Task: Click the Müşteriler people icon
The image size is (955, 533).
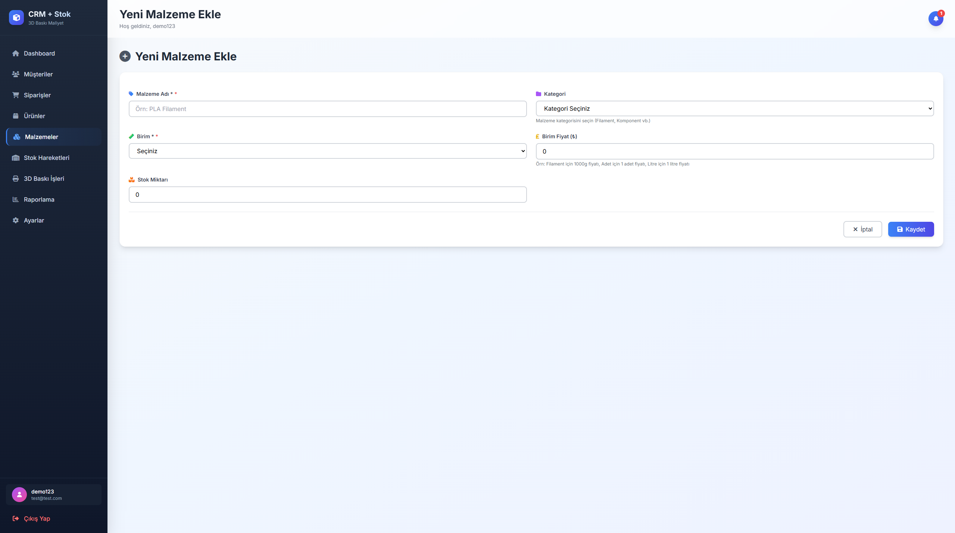Action: [16, 74]
